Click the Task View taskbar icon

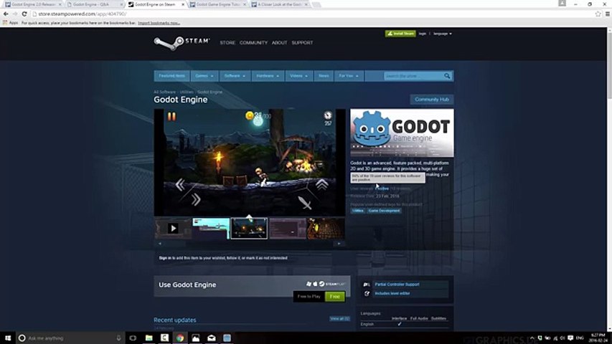pyautogui.click(x=133, y=338)
